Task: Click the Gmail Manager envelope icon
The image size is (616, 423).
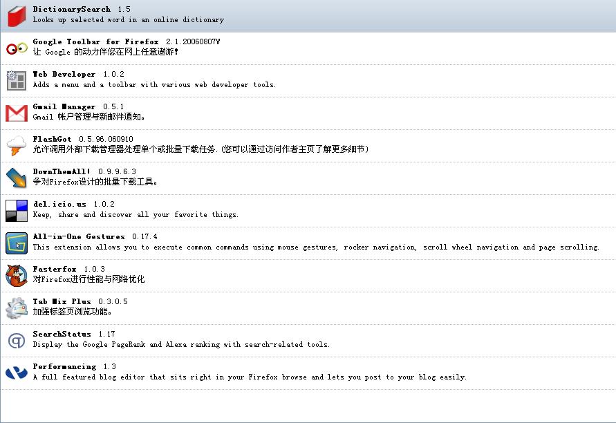Action: (17, 113)
